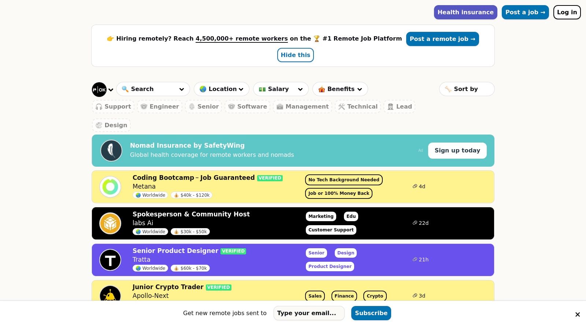Click the email input field

[x=309, y=313]
